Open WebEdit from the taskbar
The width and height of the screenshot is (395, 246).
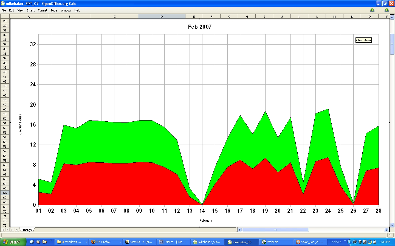(276, 242)
